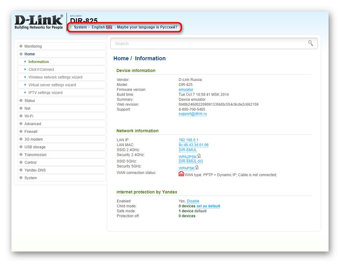Expand the Advanced section
Viewport: 340px width, 263px height.
[x=32, y=124]
